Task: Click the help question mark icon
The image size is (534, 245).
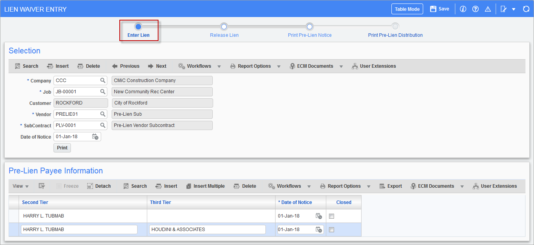Action: tap(475, 9)
